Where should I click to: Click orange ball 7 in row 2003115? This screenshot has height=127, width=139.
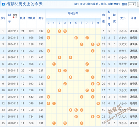(x=87, y=38)
